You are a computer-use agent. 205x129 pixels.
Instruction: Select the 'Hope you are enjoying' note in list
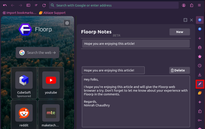136,44
